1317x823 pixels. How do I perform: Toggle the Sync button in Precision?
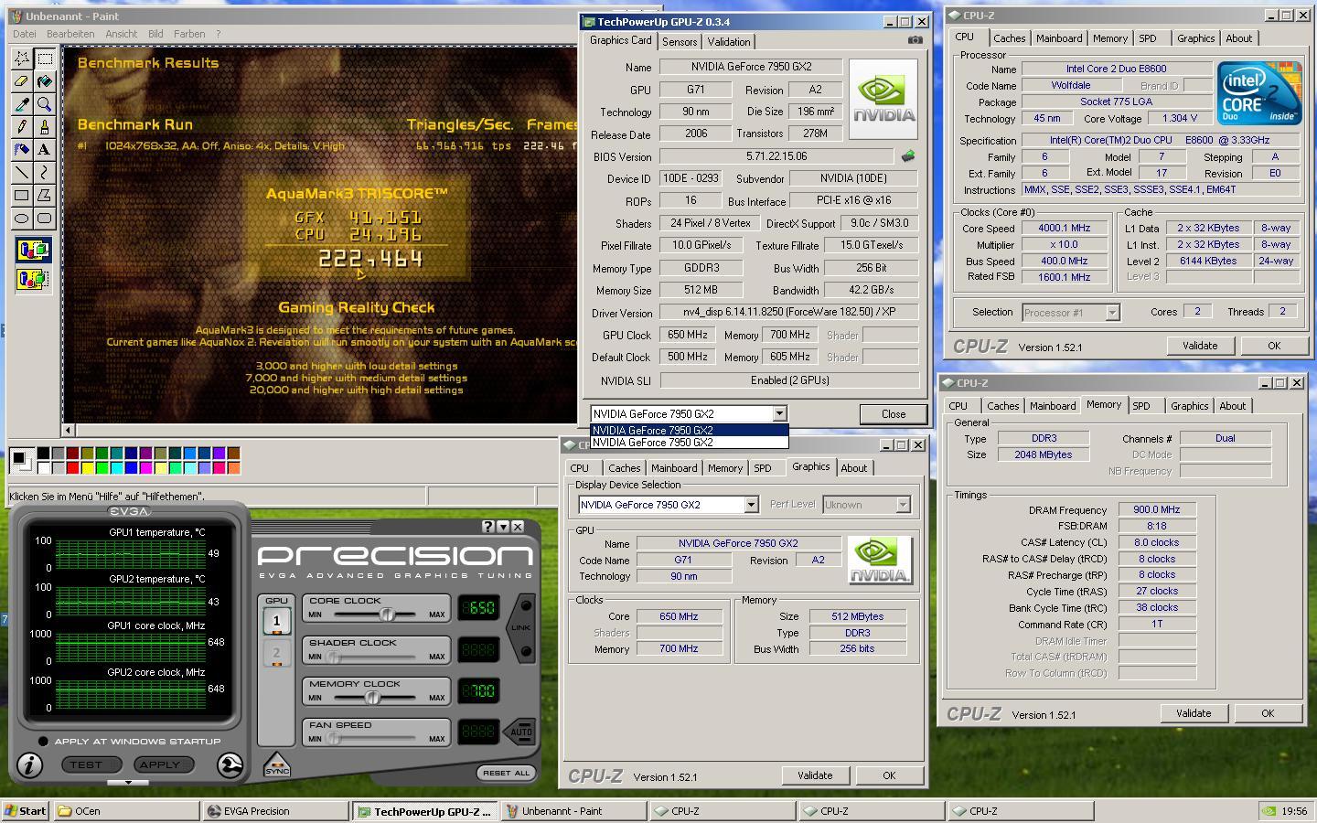click(276, 765)
